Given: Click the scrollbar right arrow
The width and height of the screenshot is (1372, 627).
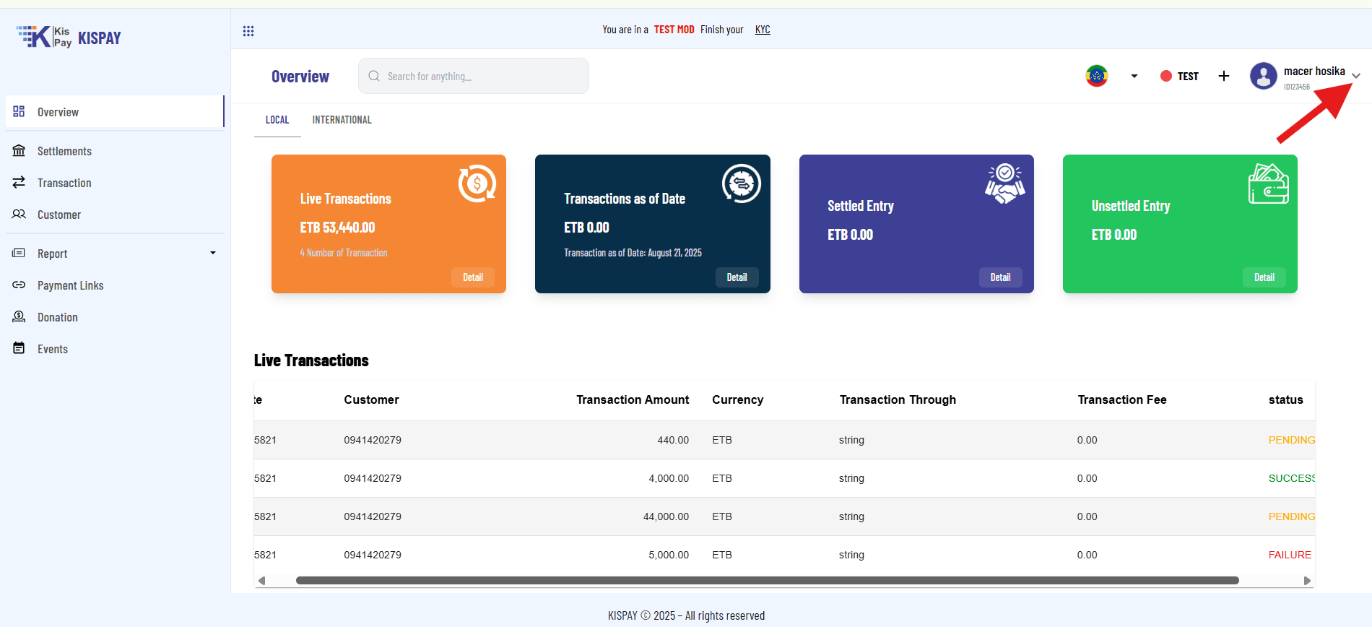Looking at the screenshot, I should (1307, 581).
